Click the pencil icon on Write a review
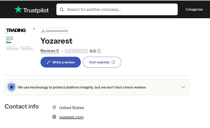Viewport: 210px width, 128px height. [48, 62]
